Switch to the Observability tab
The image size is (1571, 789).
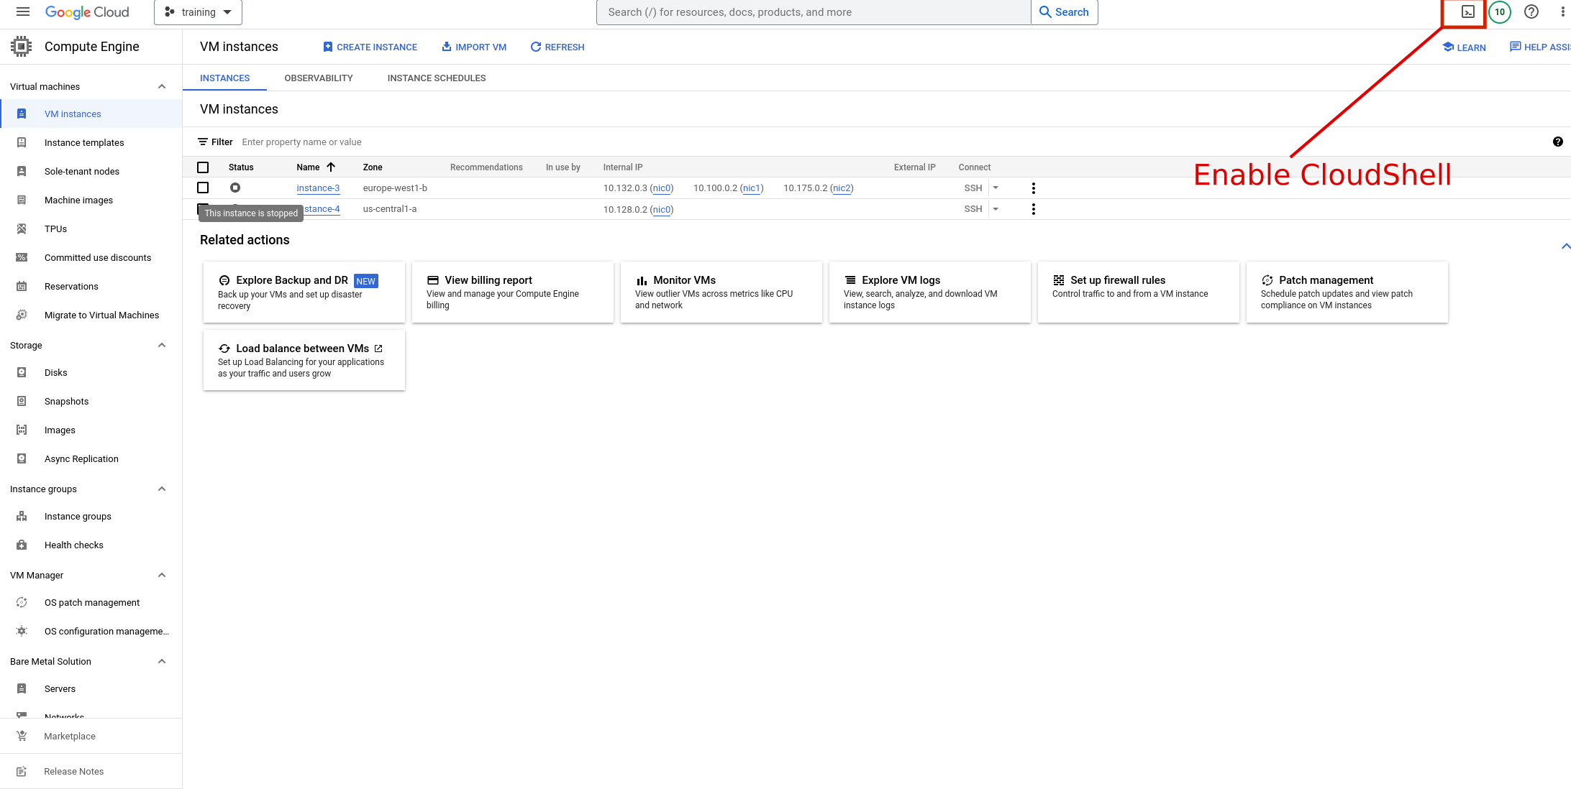318,78
